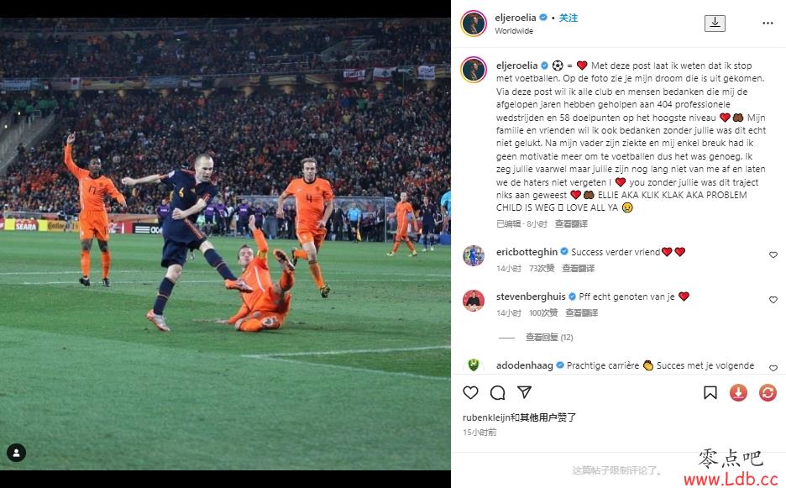The width and height of the screenshot is (786, 488).
Task: Open the Worldwide location link
Action: coord(514,30)
